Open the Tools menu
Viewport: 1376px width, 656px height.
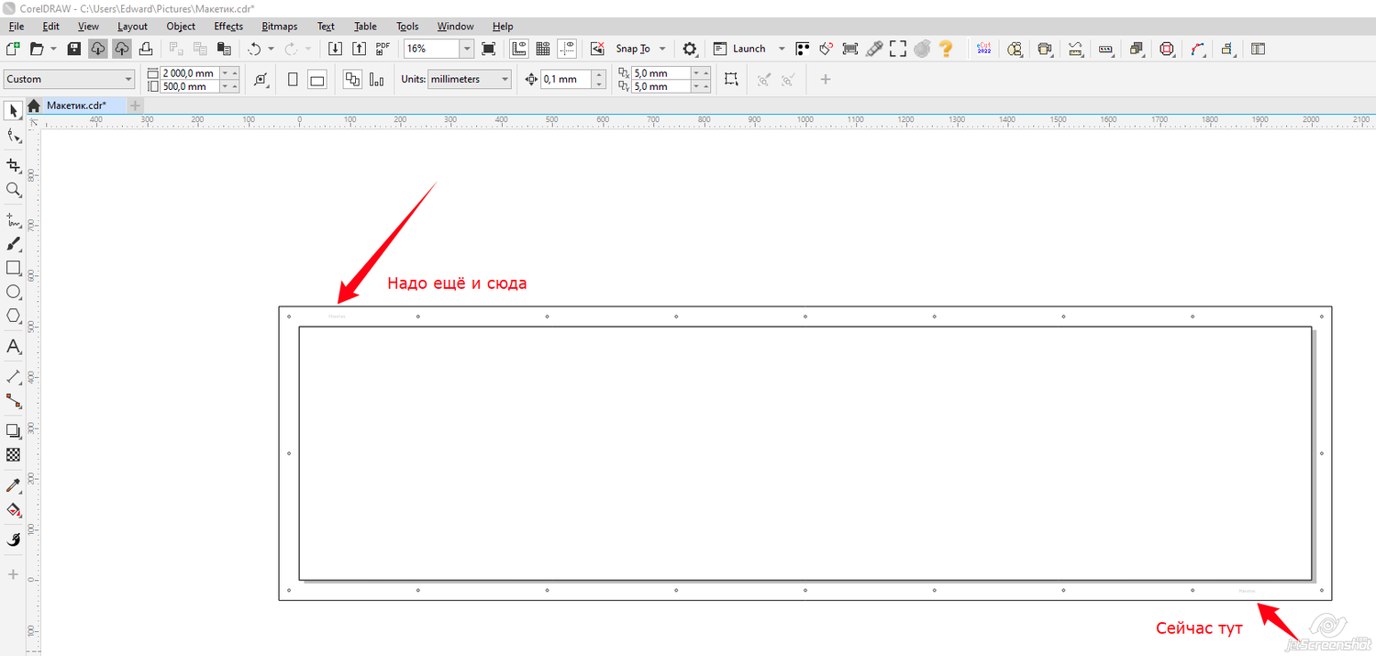(407, 27)
